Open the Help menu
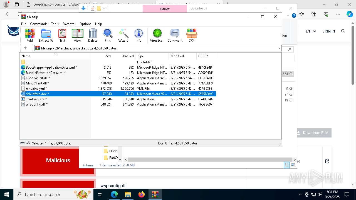This screenshot has height=200, width=356. coord(98,24)
